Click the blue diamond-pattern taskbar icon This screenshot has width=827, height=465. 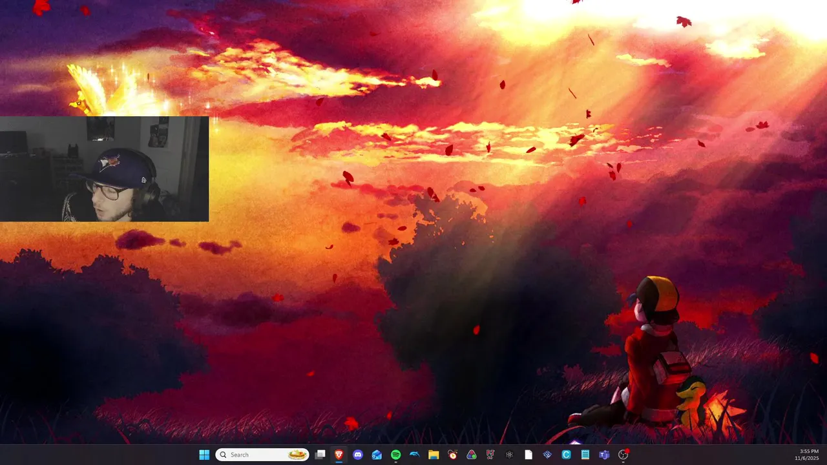coord(547,455)
